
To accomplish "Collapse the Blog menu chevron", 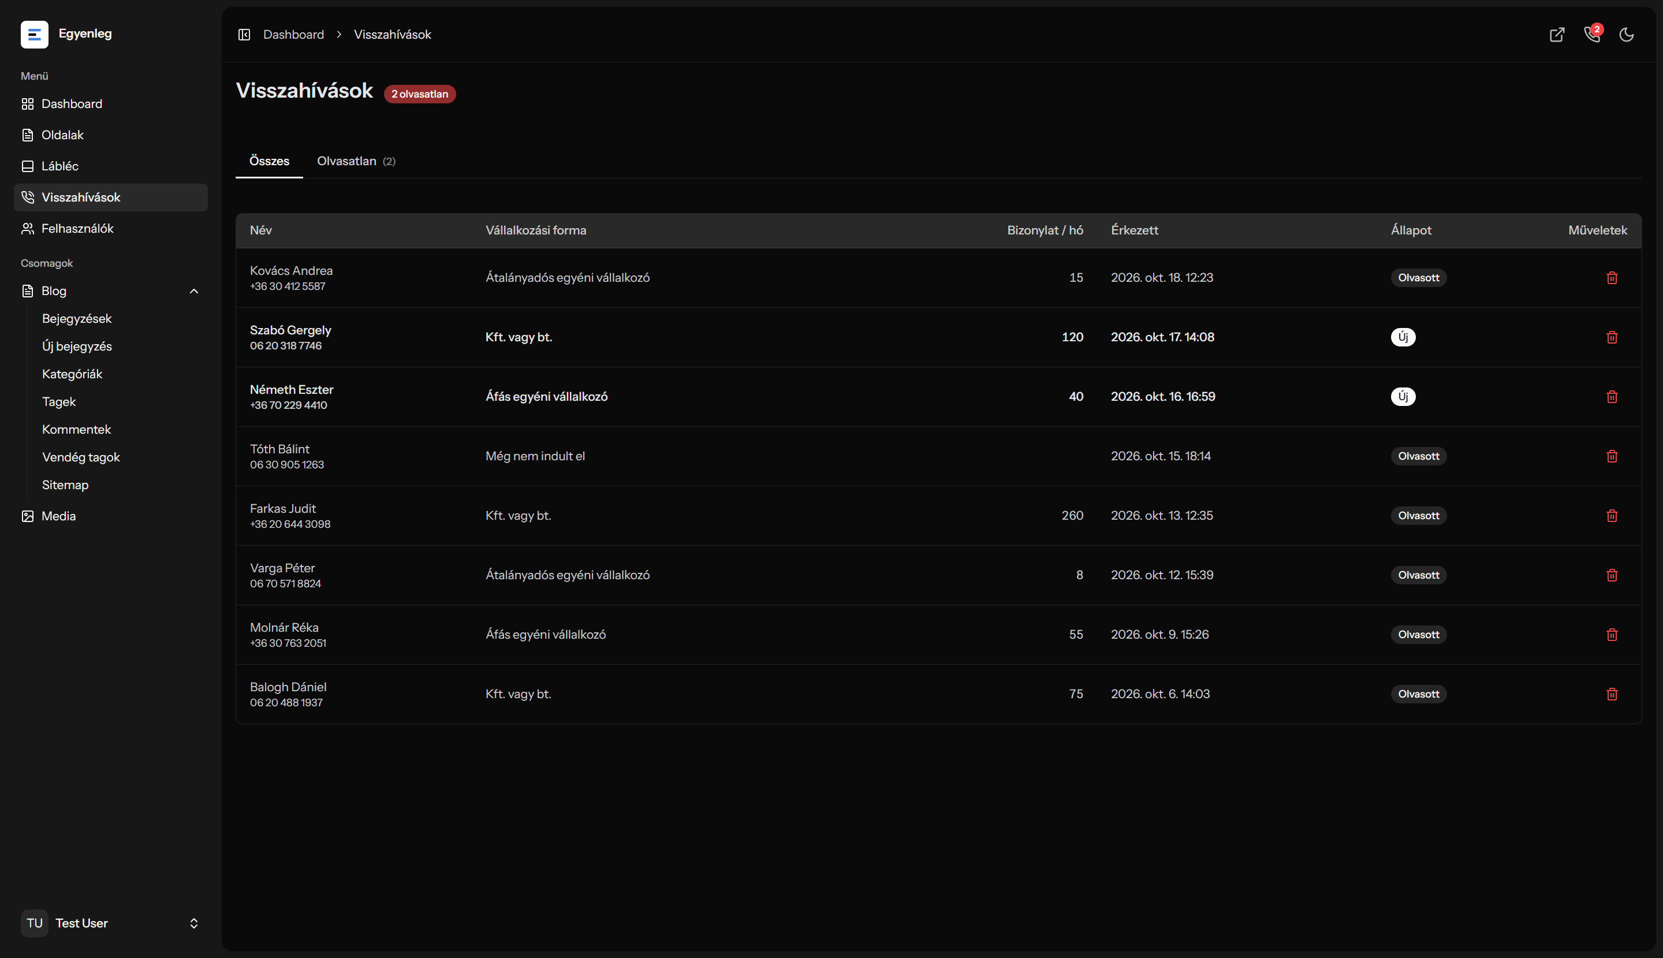I will [x=194, y=291].
